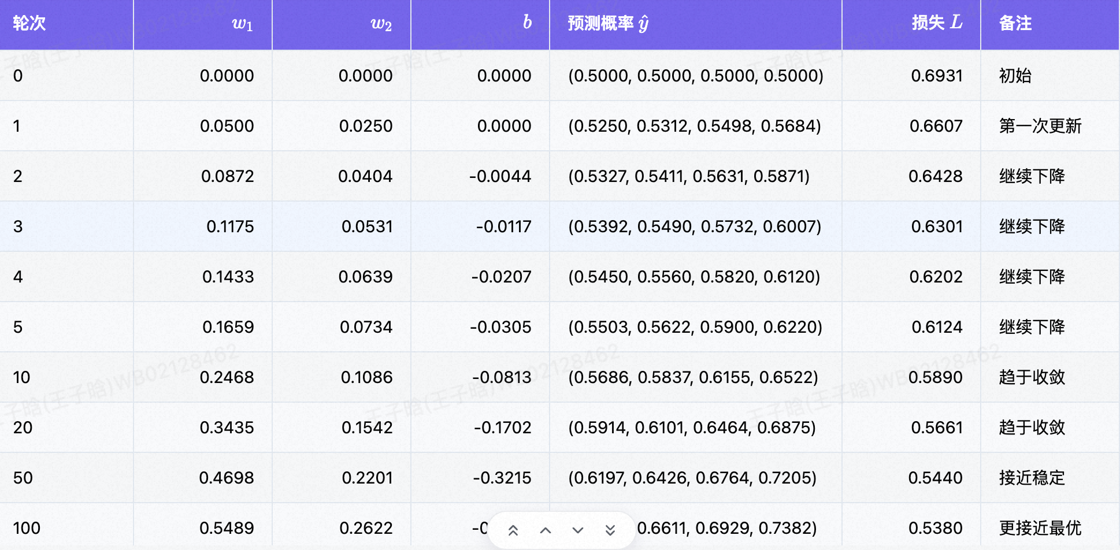Select the w₂ value 0.0250

pyautogui.click(x=366, y=126)
